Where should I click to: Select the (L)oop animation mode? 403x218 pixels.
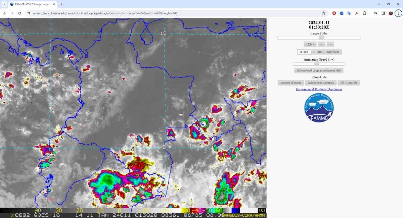(x=304, y=52)
